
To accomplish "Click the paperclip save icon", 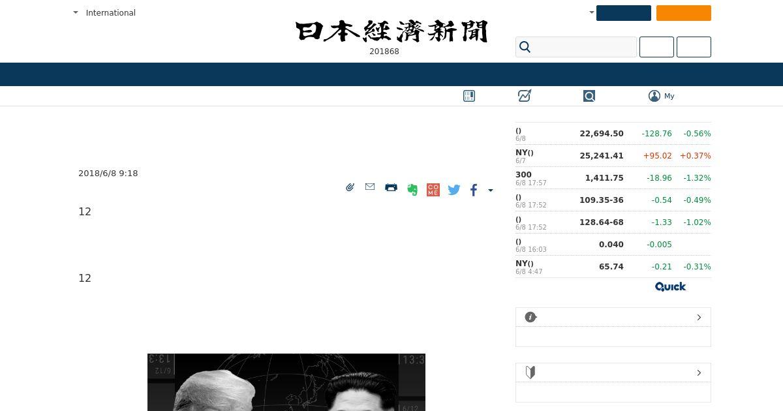I will pyautogui.click(x=350, y=187).
